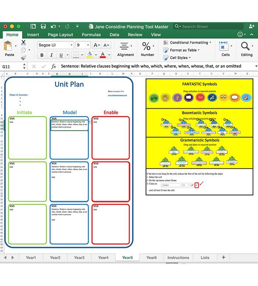Open the Insert ribbon tab
The height and width of the screenshot is (286, 258).
click(33, 35)
